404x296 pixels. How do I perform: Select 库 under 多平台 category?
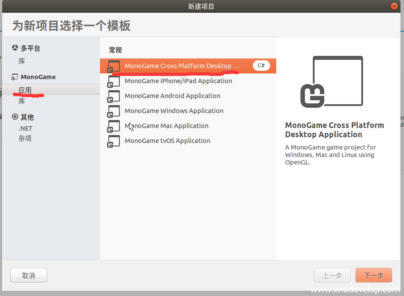coord(22,61)
